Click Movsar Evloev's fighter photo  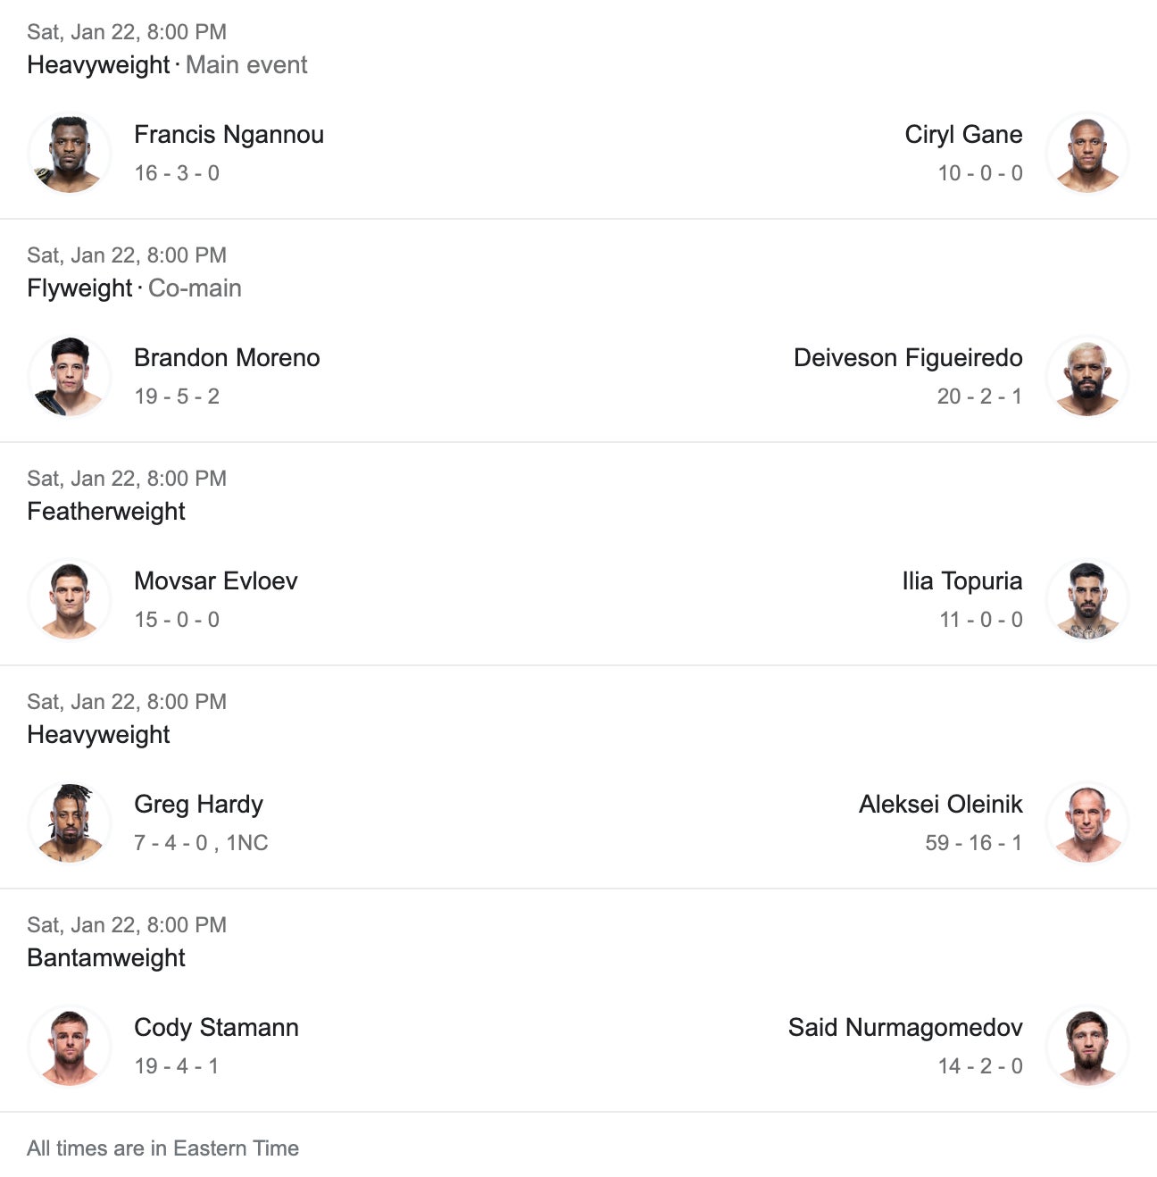coord(70,600)
